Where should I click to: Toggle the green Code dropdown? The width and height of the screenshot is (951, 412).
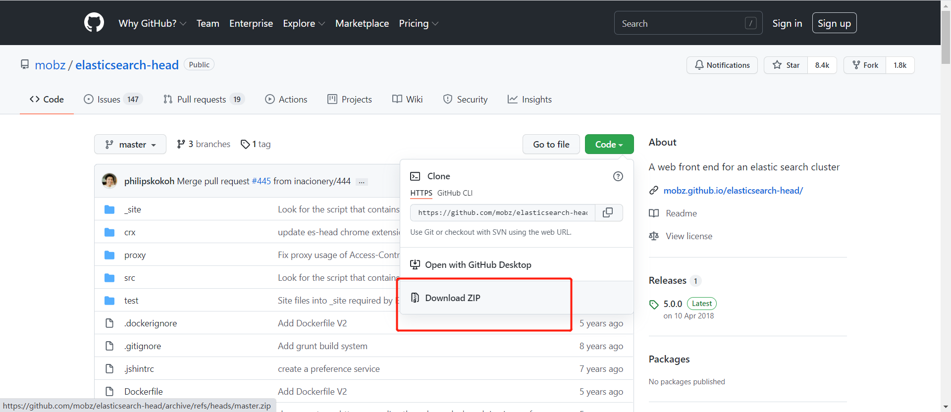coord(609,145)
